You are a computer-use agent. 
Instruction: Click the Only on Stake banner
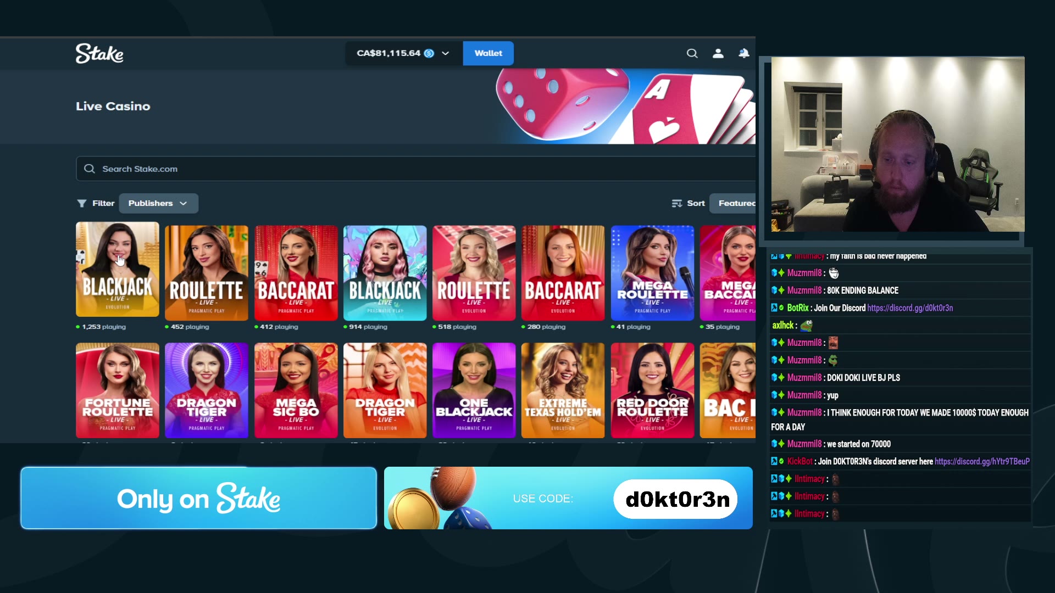[x=198, y=498]
